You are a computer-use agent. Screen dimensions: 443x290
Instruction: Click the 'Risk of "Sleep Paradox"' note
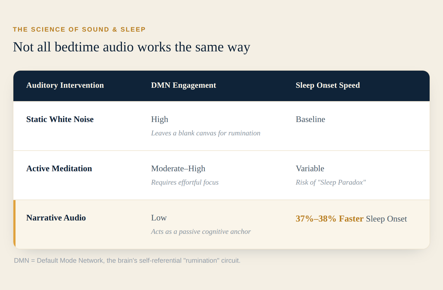pos(331,182)
